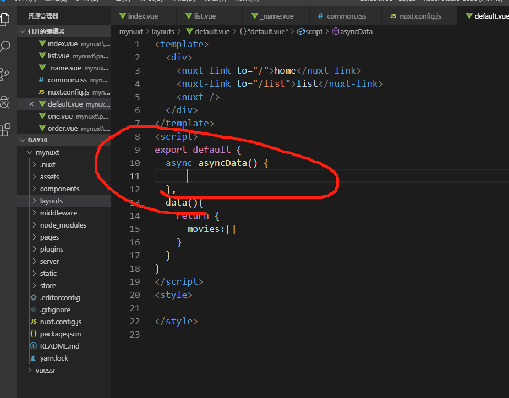509x398 pixels.
Task: Close default.vue in open editors list
Action: click(x=31, y=104)
